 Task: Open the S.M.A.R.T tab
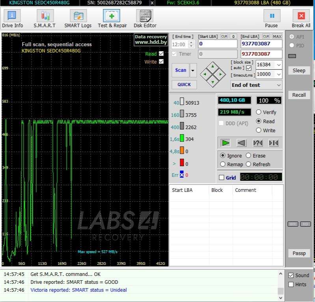[45, 19]
